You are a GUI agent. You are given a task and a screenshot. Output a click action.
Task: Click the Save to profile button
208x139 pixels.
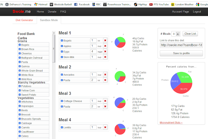click(181, 53)
